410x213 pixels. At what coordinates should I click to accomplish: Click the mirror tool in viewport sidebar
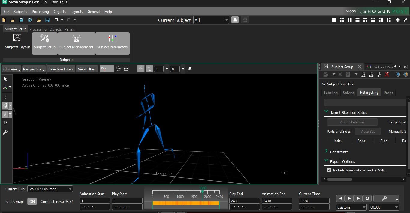point(5,123)
